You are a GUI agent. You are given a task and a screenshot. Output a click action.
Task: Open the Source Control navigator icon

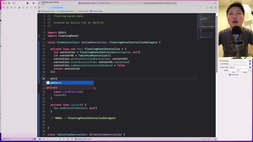click(8, 7)
